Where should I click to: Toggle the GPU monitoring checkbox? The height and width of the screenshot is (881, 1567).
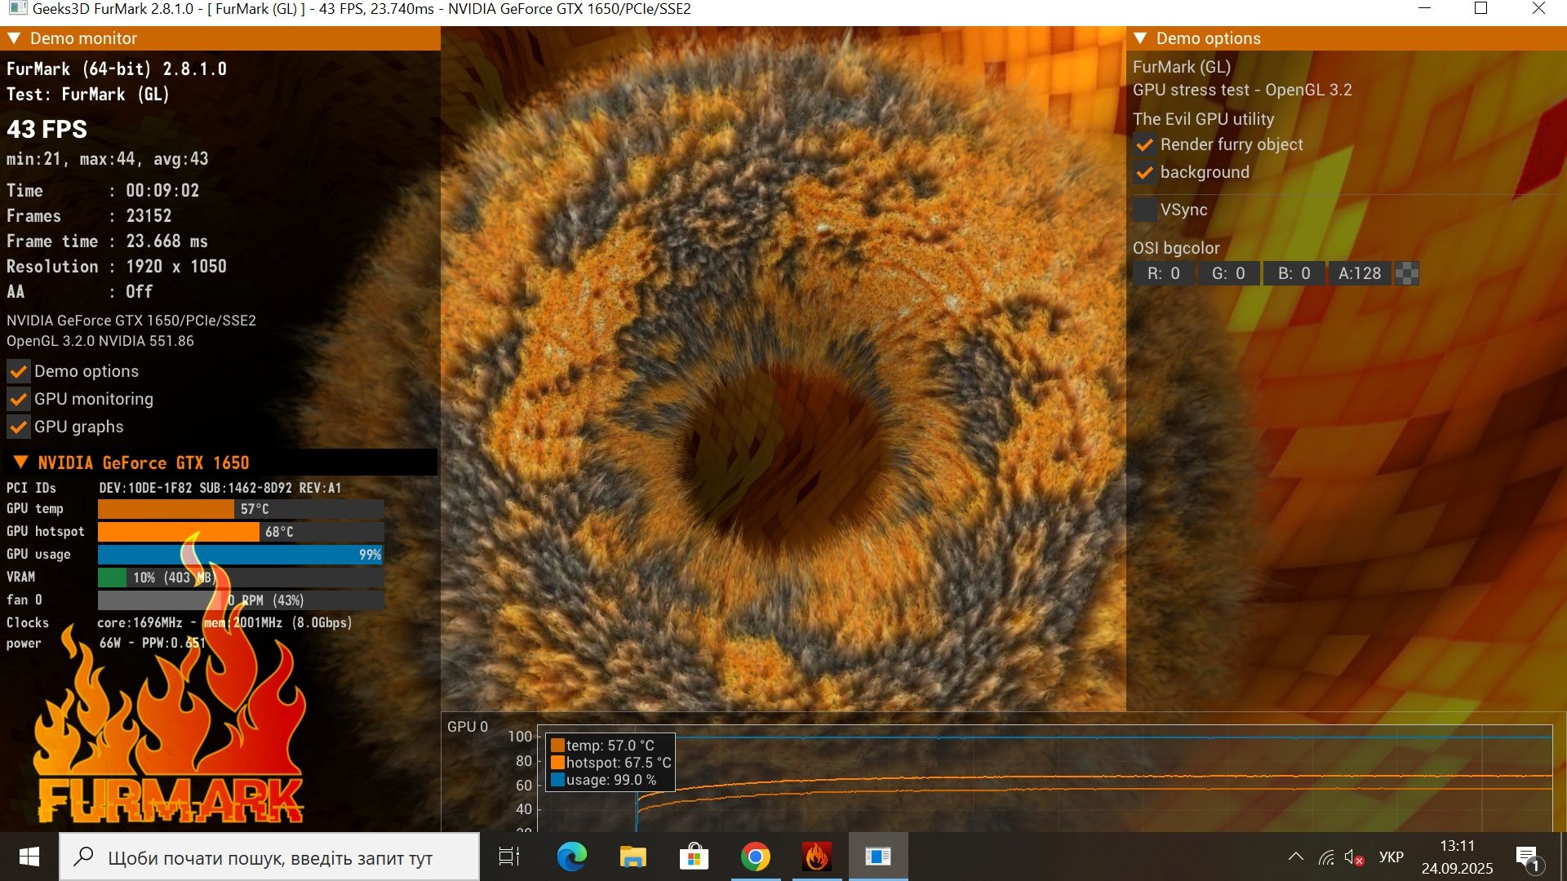19,400
